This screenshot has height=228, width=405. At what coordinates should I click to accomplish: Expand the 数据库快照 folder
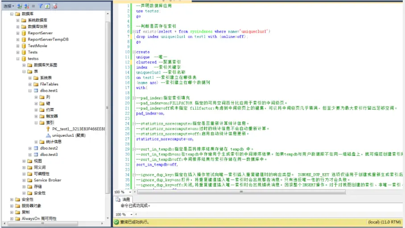tap(17, 27)
